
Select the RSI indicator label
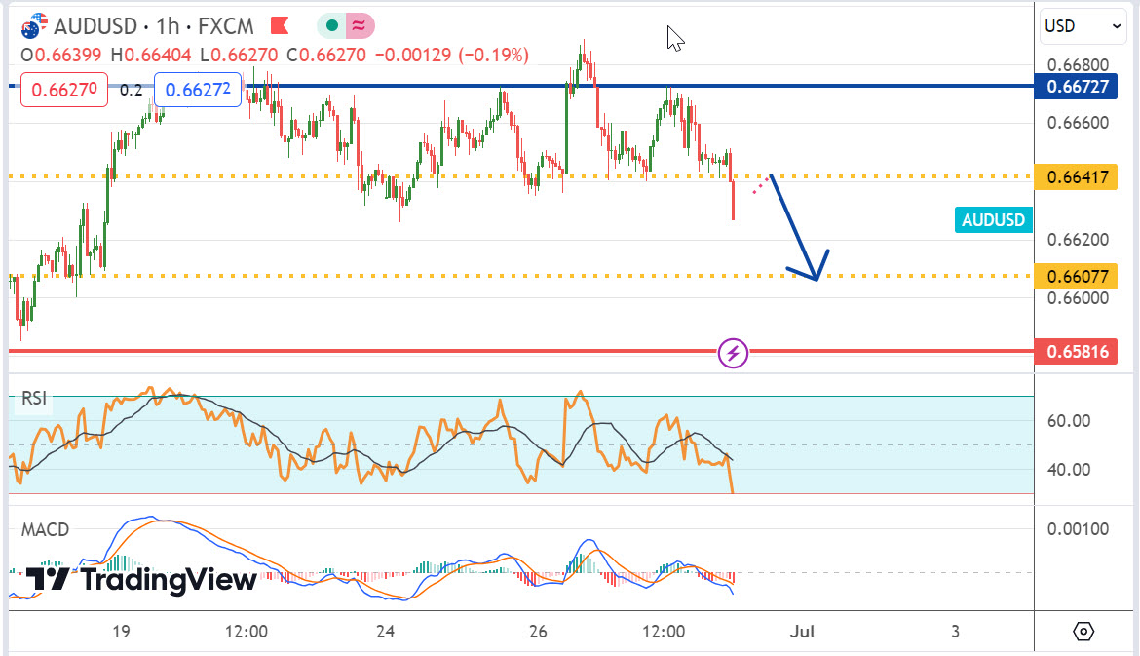34,398
